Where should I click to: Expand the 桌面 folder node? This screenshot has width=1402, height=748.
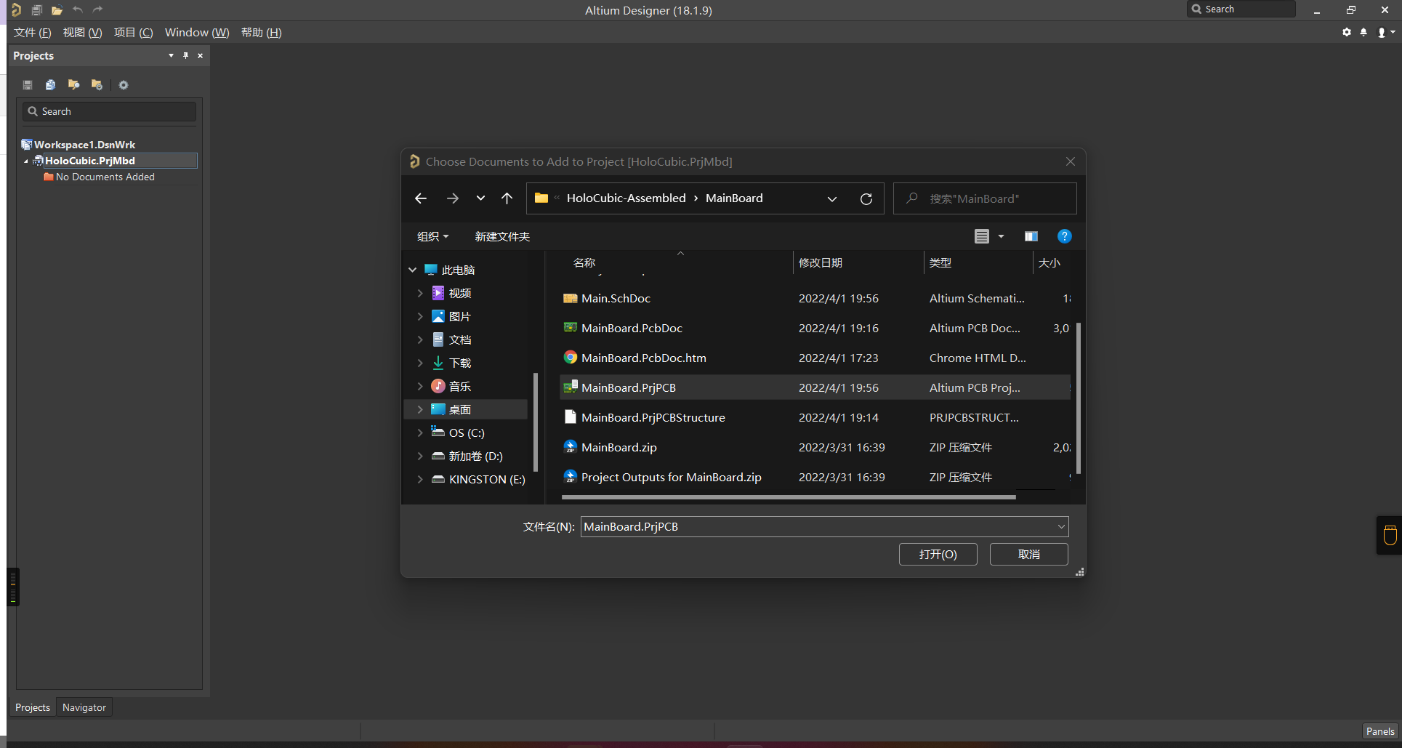420,409
